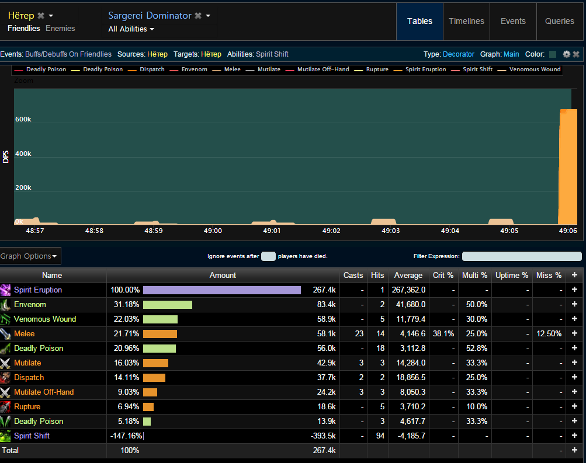Open the pin color swatch

click(x=553, y=54)
